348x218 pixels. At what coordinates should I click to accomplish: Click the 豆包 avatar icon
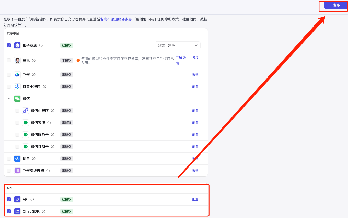(x=17, y=60)
